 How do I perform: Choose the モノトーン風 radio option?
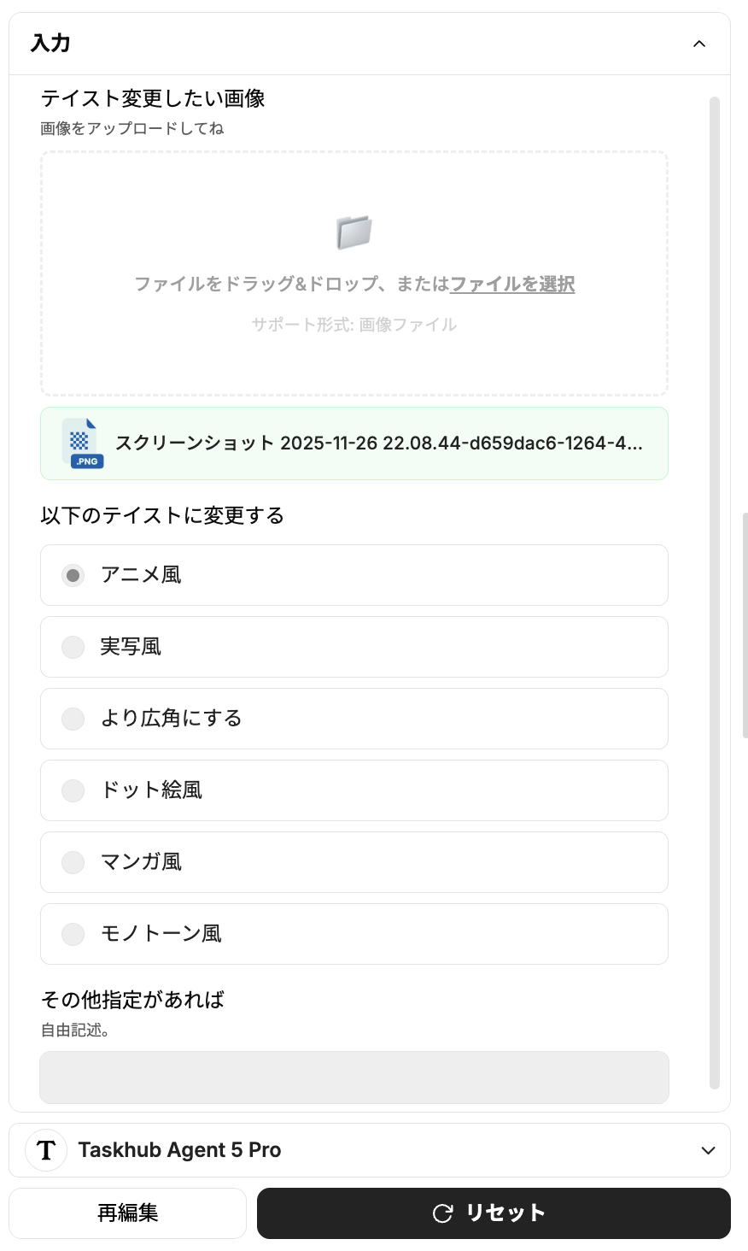click(73, 934)
